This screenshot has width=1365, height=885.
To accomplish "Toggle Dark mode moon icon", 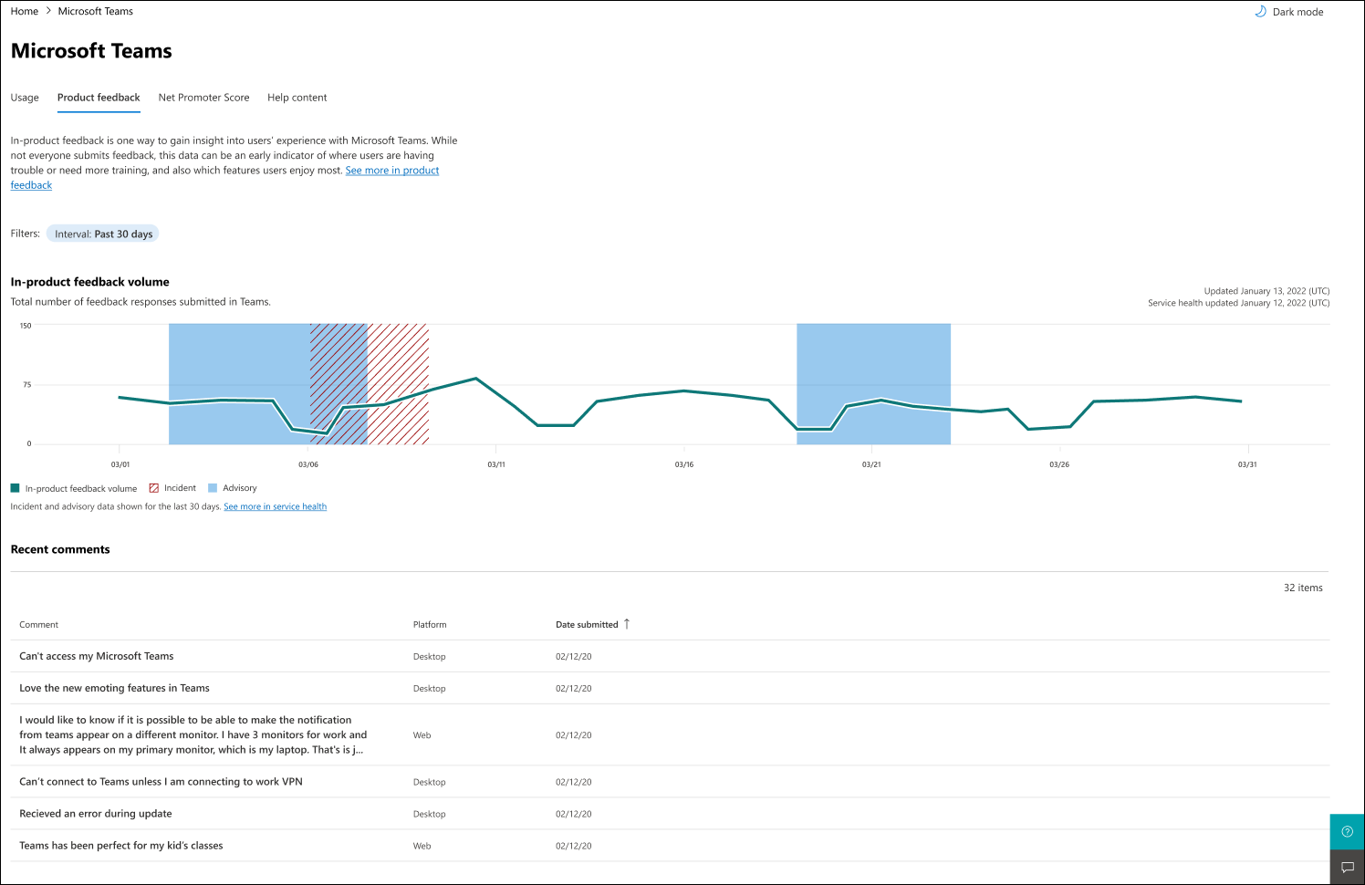I will 1260,12.
